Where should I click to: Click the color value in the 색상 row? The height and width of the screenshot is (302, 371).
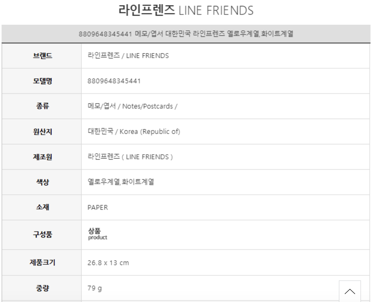tap(121, 182)
